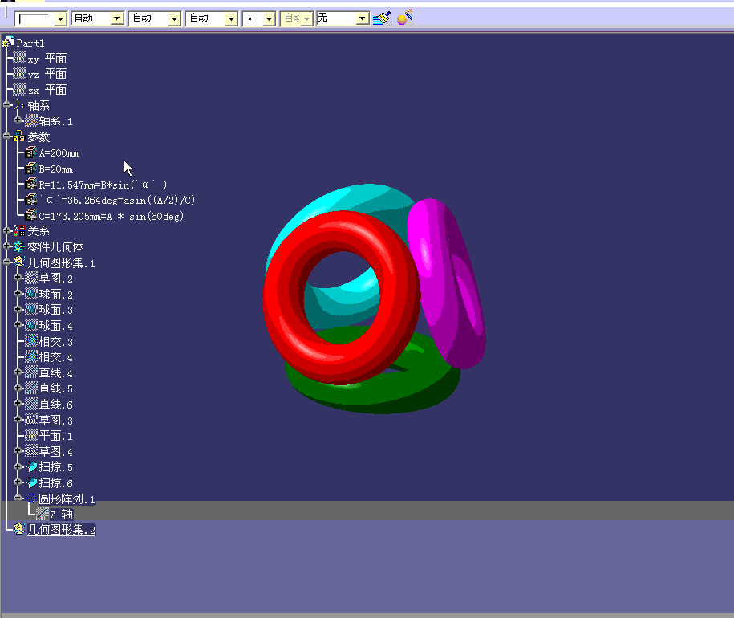Click the zx 平面 plane icon
This screenshot has width=734, height=618.
(x=19, y=89)
